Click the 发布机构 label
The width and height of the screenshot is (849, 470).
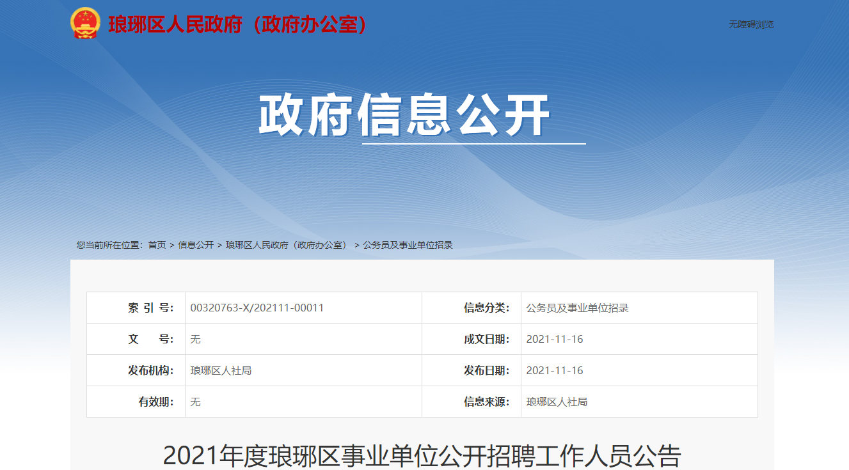(x=151, y=370)
